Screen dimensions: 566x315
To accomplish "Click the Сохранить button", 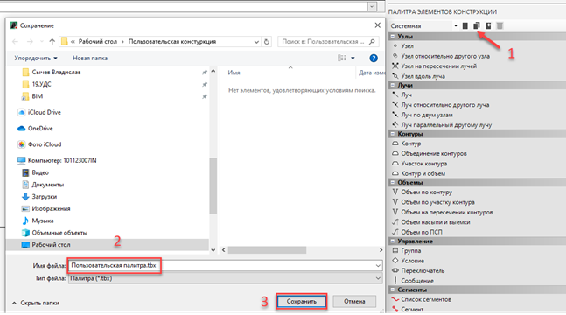I will pos(302,301).
